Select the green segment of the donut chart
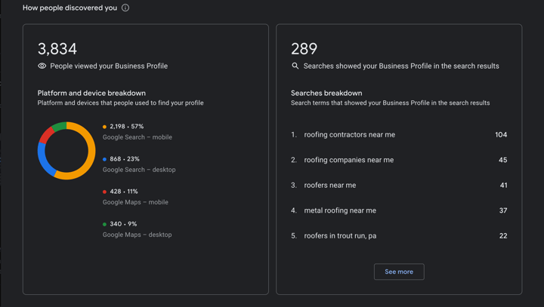This screenshot has height=307, width=544. click(x=59, y=126)
